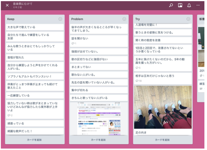Open card 歌わない人がいる。
The height and width of the screenshot is (150, 207).
tap(99, 75)
